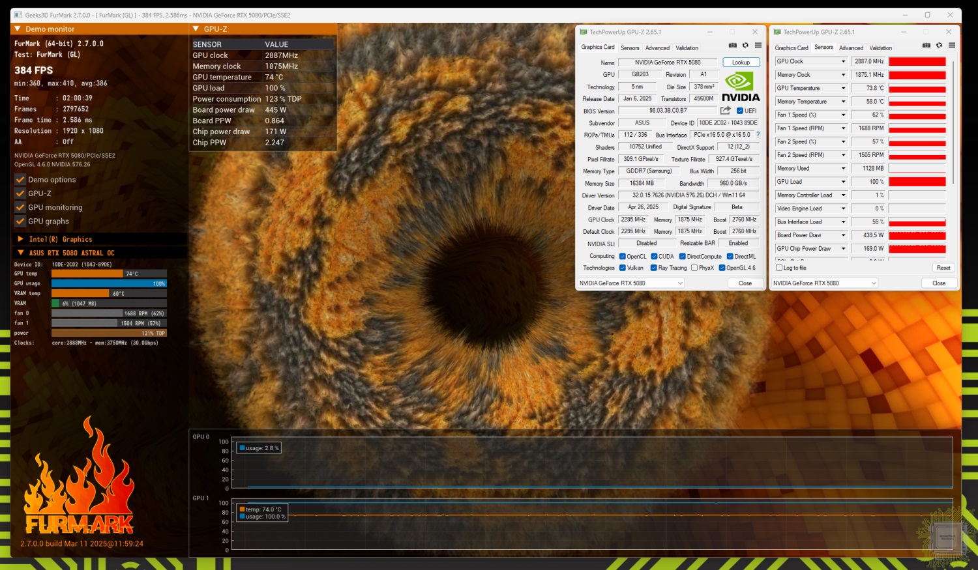Click Bus Interface question mark icon

(x=758, y=135)
